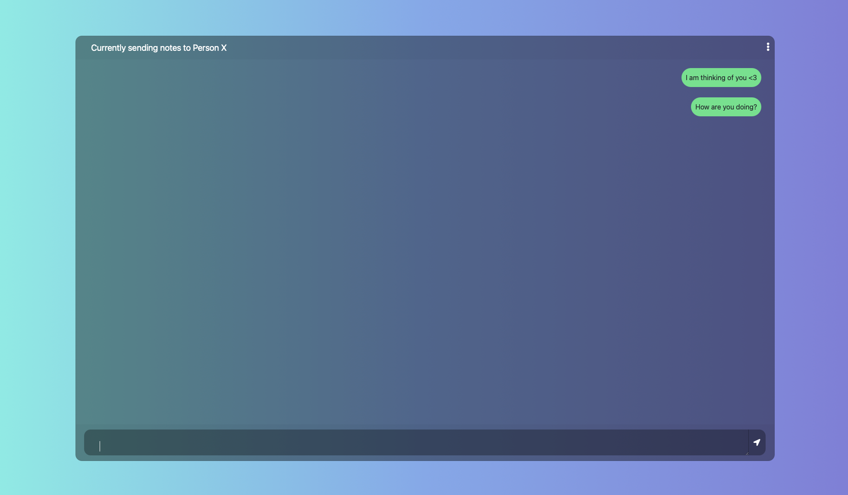Click the divider between textarea and send button
This screenshot has width=848, height=495.
pyautogui.click(x=748, y=442)
